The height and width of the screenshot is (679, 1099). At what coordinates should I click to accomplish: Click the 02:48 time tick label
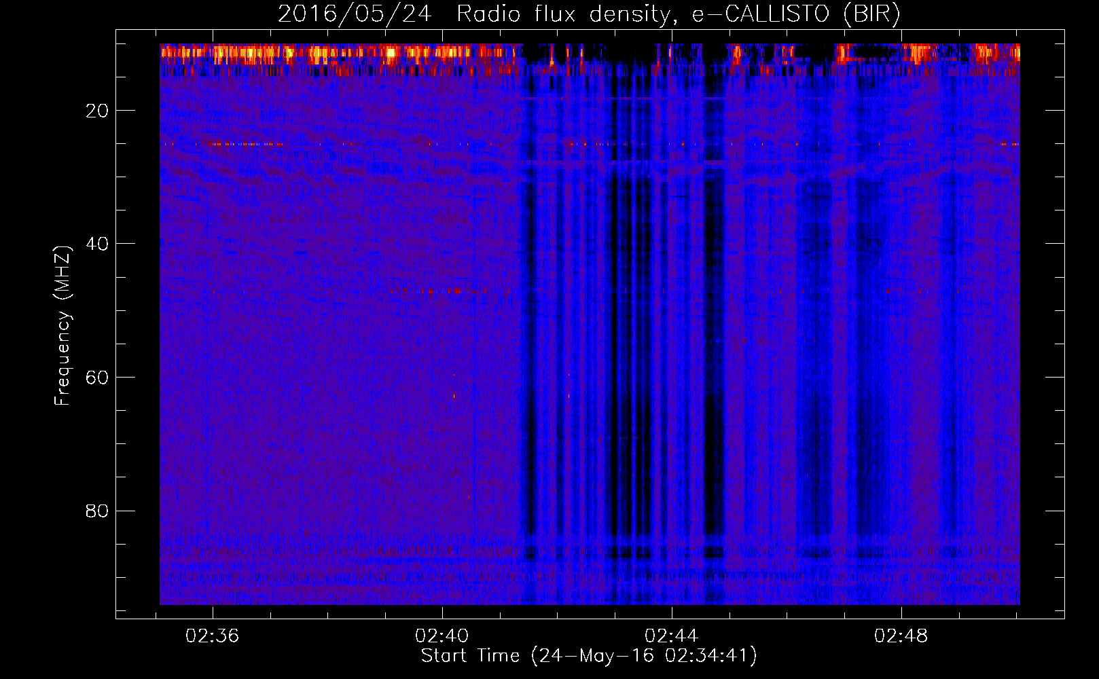coord(901,636)
